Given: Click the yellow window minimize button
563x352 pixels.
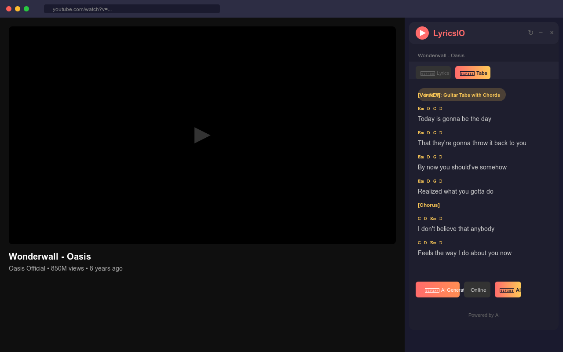Looking at the screenshot, I should pyautogui.click(x=18, y=9).
